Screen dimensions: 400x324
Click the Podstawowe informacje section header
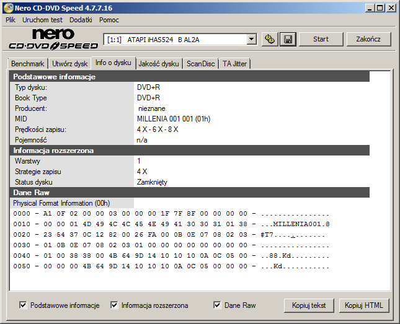(x=190, y=77)
